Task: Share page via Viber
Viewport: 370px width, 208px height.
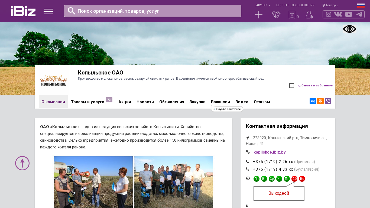Action: [328, 101]
